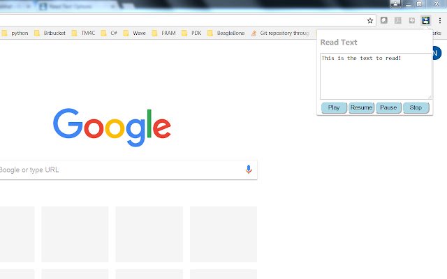The image size is (447, 279).
Task: Open the TM4C bookmarks folder
Action: pyautogui.click(x=83, y=33)
